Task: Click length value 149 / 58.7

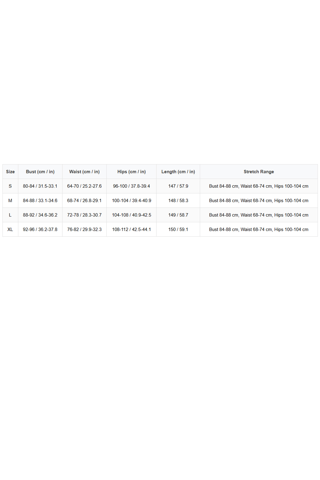Action: click(178, 215)
